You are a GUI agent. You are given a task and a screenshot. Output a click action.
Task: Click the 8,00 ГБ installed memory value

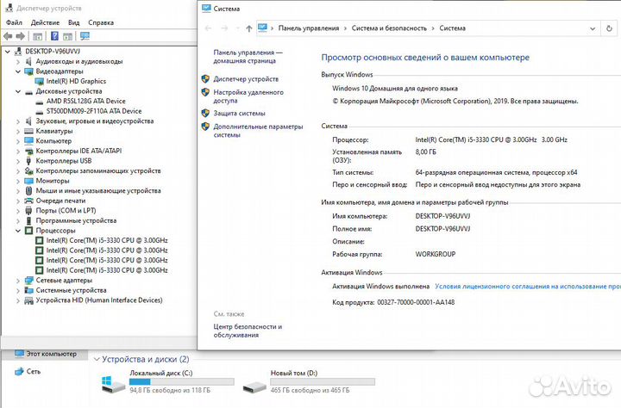[426, 151]
